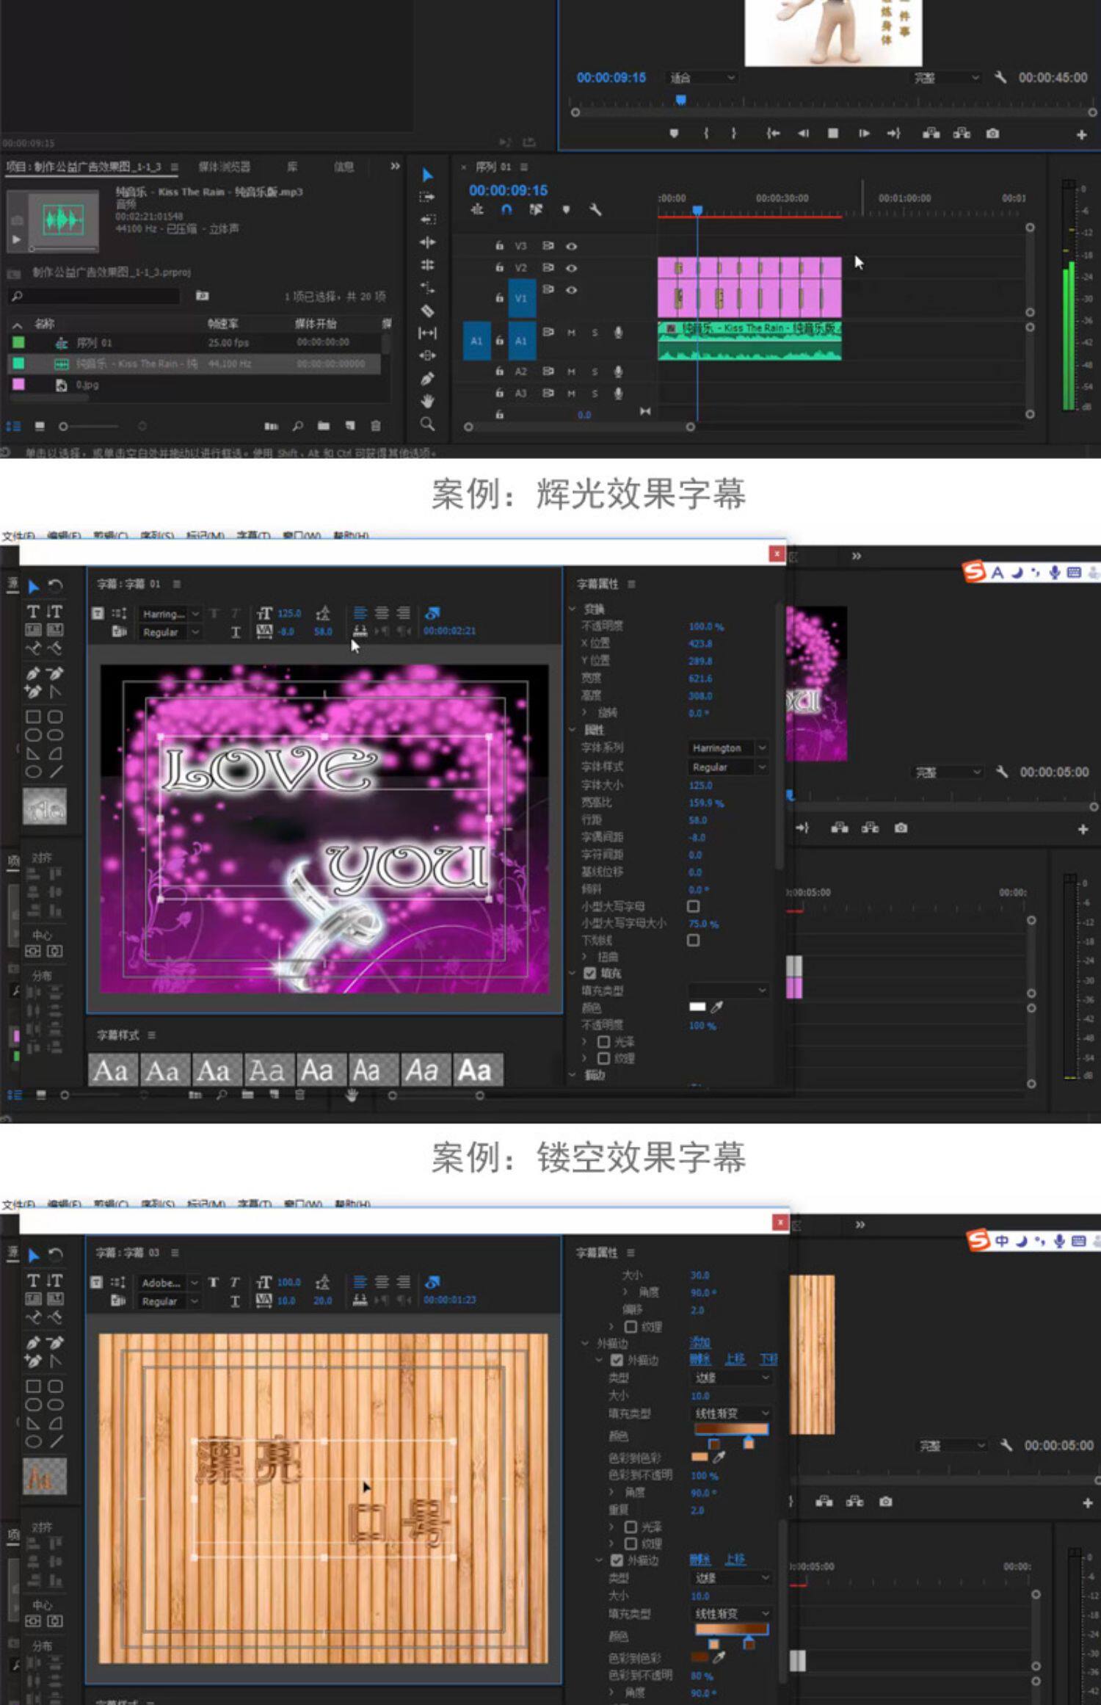Switch to the 库 tab
Screen dimensions: 1101x1705
click(291, 167)
